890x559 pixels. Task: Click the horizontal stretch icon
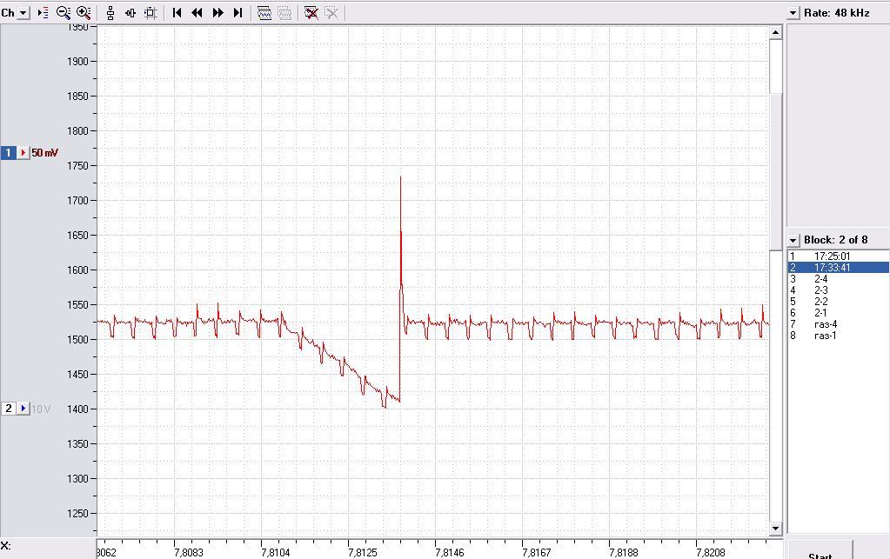point(130,12)
